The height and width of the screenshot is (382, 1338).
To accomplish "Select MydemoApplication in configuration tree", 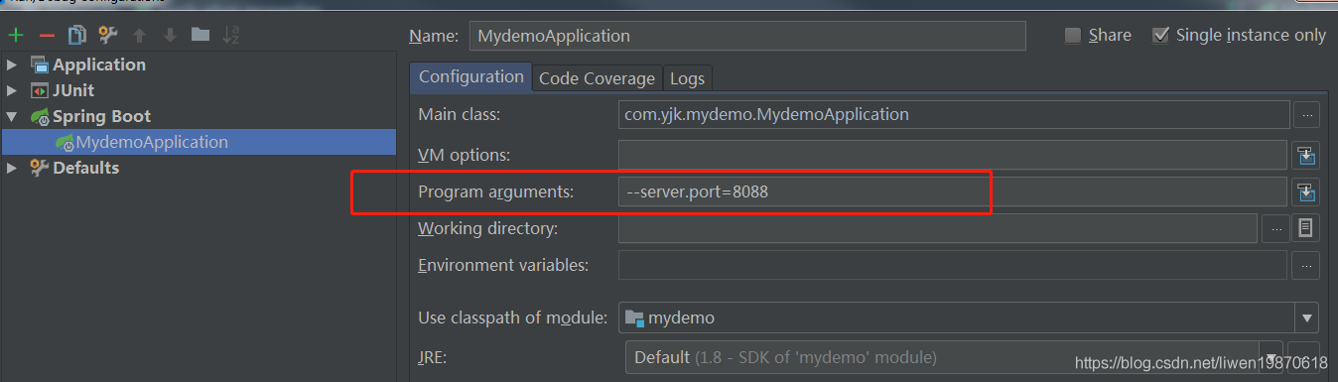I will click(x=199, y=142).
